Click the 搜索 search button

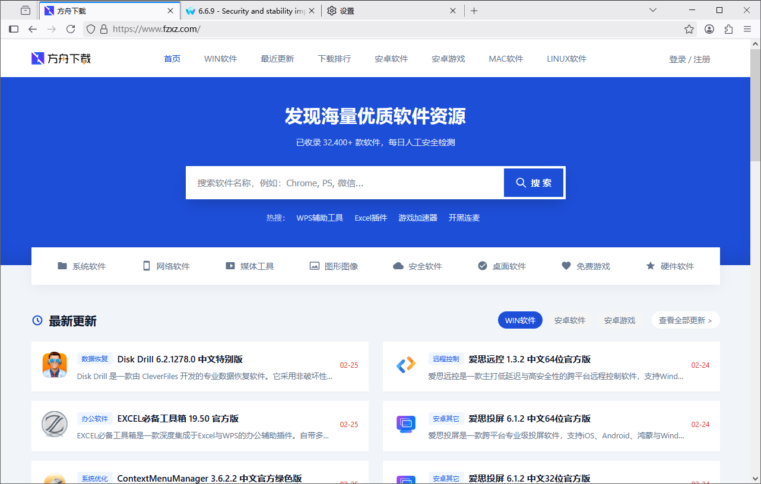pos(533,183)
